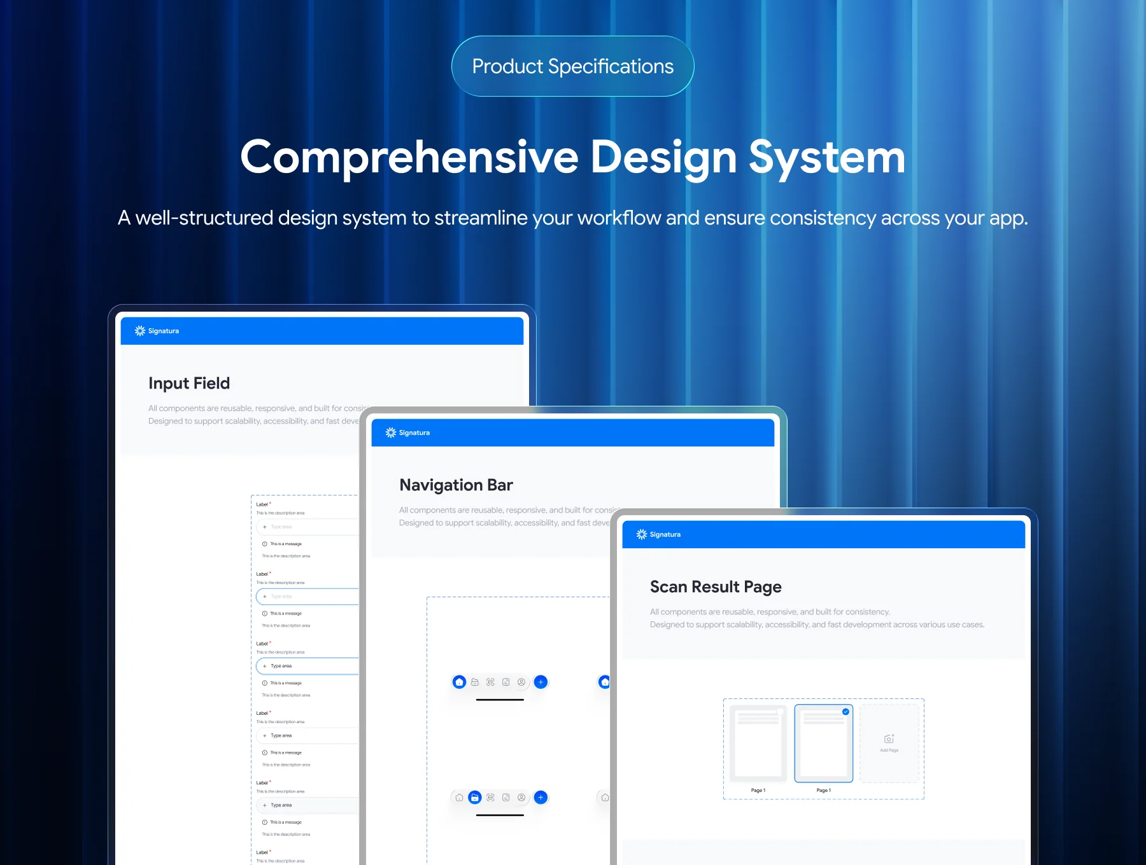The width and height of the screenshot is (1146, 865).
Task: Click the 'Input Field' heading
Action: click(189, 384)
